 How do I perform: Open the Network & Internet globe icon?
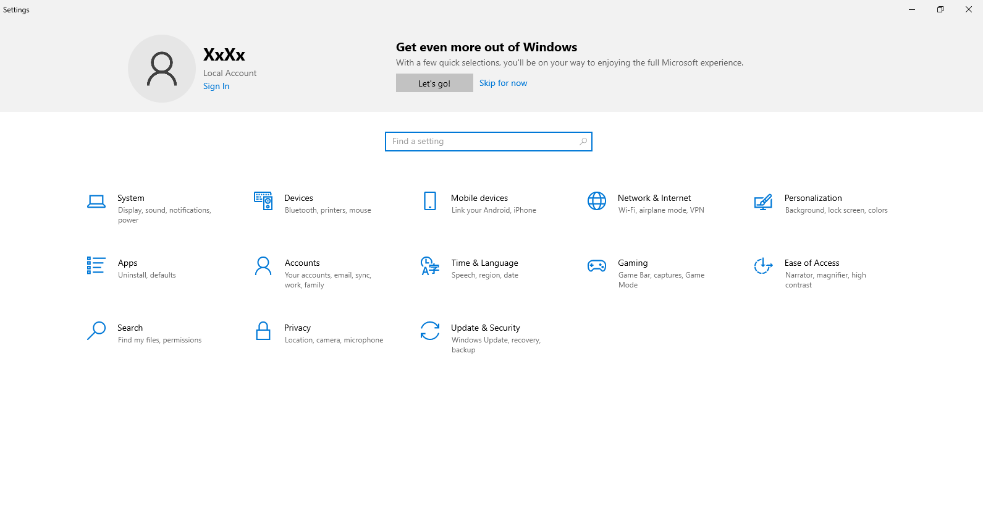[597, 201]
